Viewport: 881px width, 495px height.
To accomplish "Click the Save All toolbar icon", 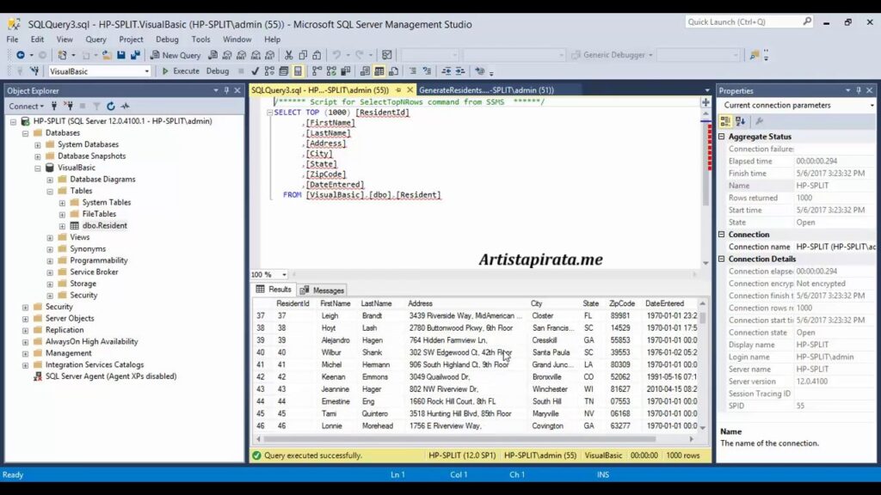I will [135, 55].
